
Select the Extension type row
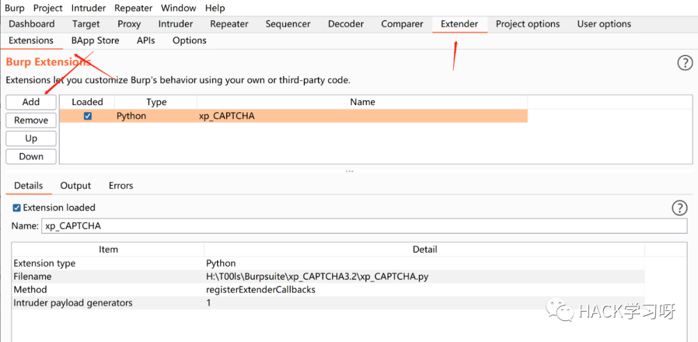point(328,263)
